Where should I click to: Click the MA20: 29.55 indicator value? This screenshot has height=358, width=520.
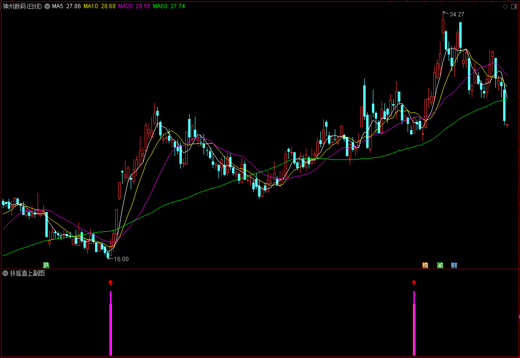[134, 6]
